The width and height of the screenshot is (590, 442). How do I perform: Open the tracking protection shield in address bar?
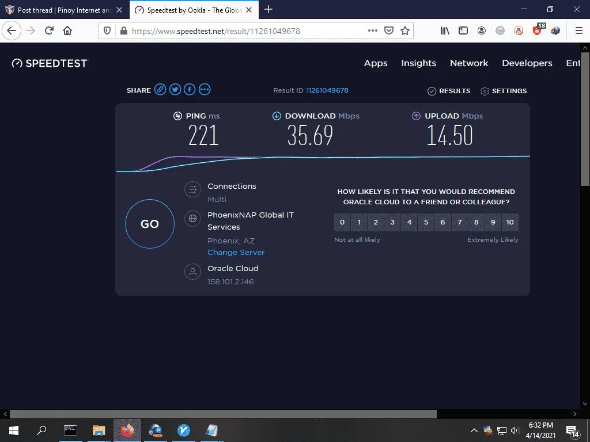[107, 31]
